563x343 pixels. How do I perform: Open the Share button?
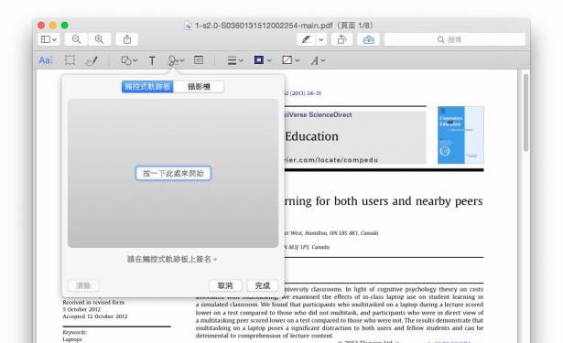127,39
